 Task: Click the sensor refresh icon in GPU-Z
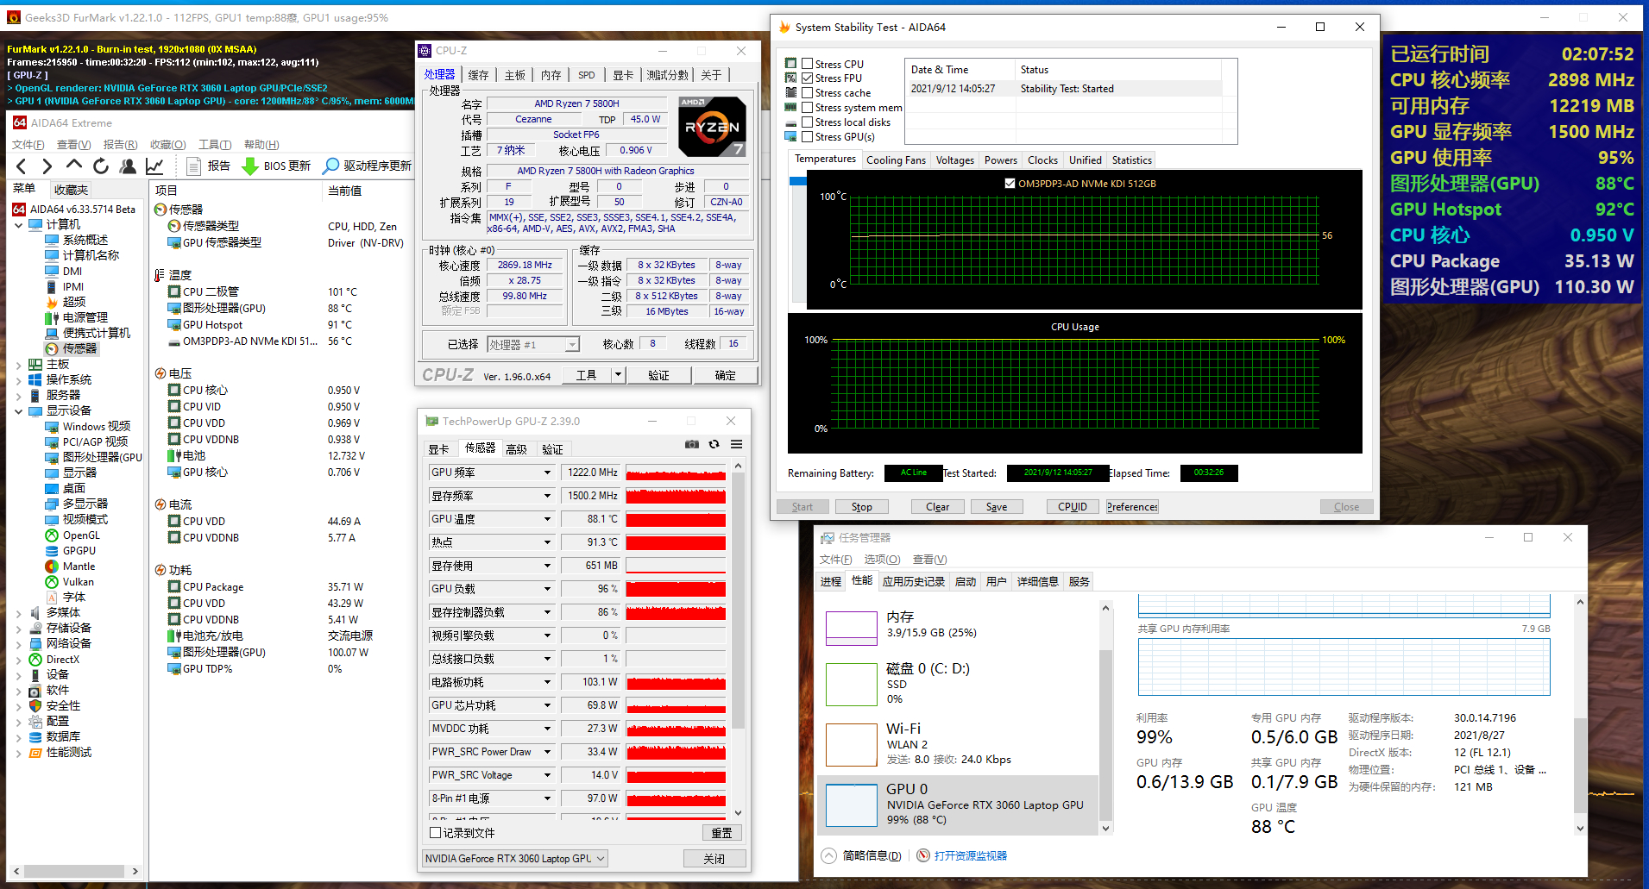pos(714,444)
